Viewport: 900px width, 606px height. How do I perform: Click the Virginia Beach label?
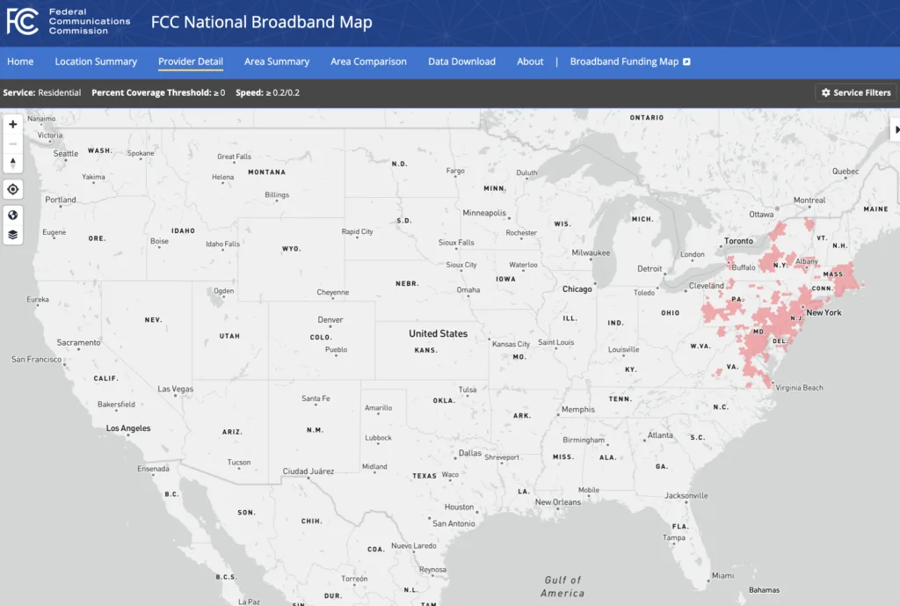(799, 388)
